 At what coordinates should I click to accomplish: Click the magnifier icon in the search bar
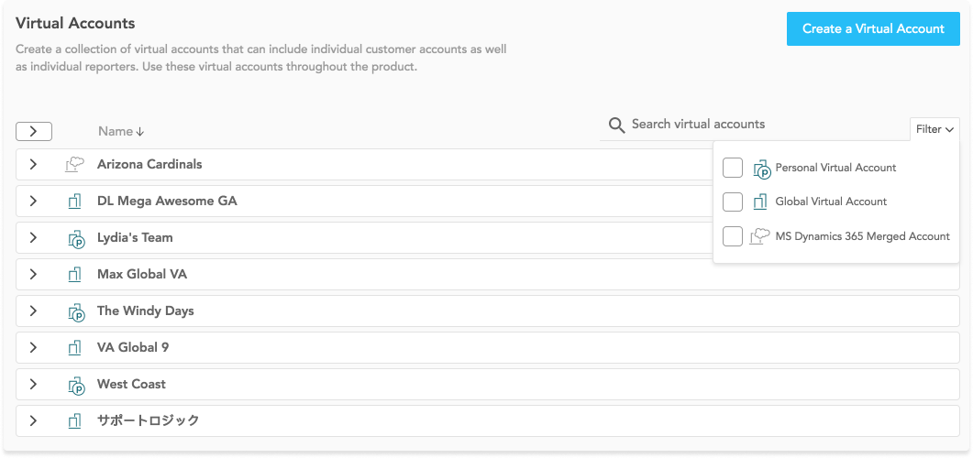tap(616, 125)
